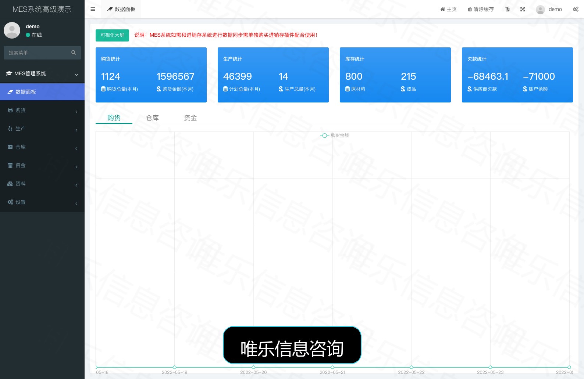Image resolution: width=584 pixels, height=379 pixels.
Task: Toggle the 购货金额 chart legend series
Action: pyautogui.click(x=334, y=136)
